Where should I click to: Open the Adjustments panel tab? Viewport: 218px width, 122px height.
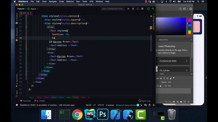pos(163,40)
